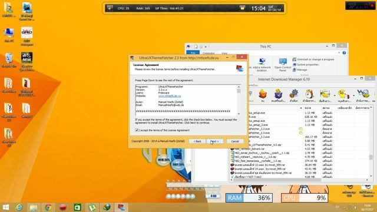The height and width of the screenshot is (212, 377).
Task: Click Next in the UltraUXThemePatcher installer
Action: pos(214,141)
